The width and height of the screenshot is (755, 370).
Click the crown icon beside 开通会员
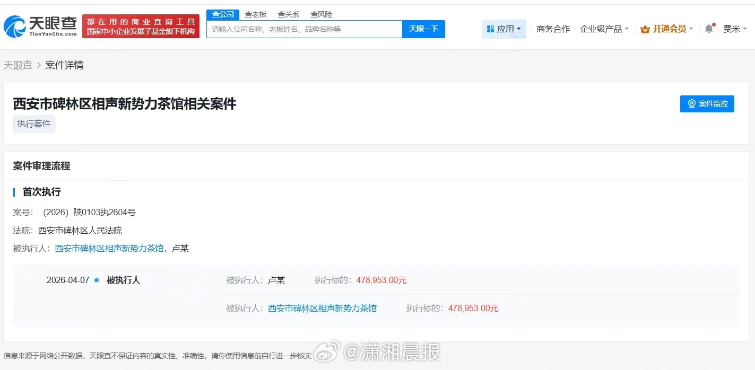click(645, 29)
